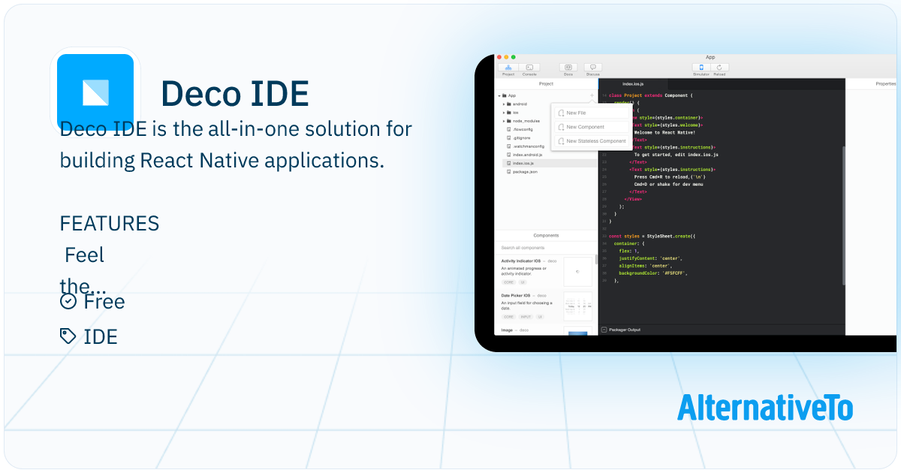Click the Project toolbar icon

click(x=508, y=68)
